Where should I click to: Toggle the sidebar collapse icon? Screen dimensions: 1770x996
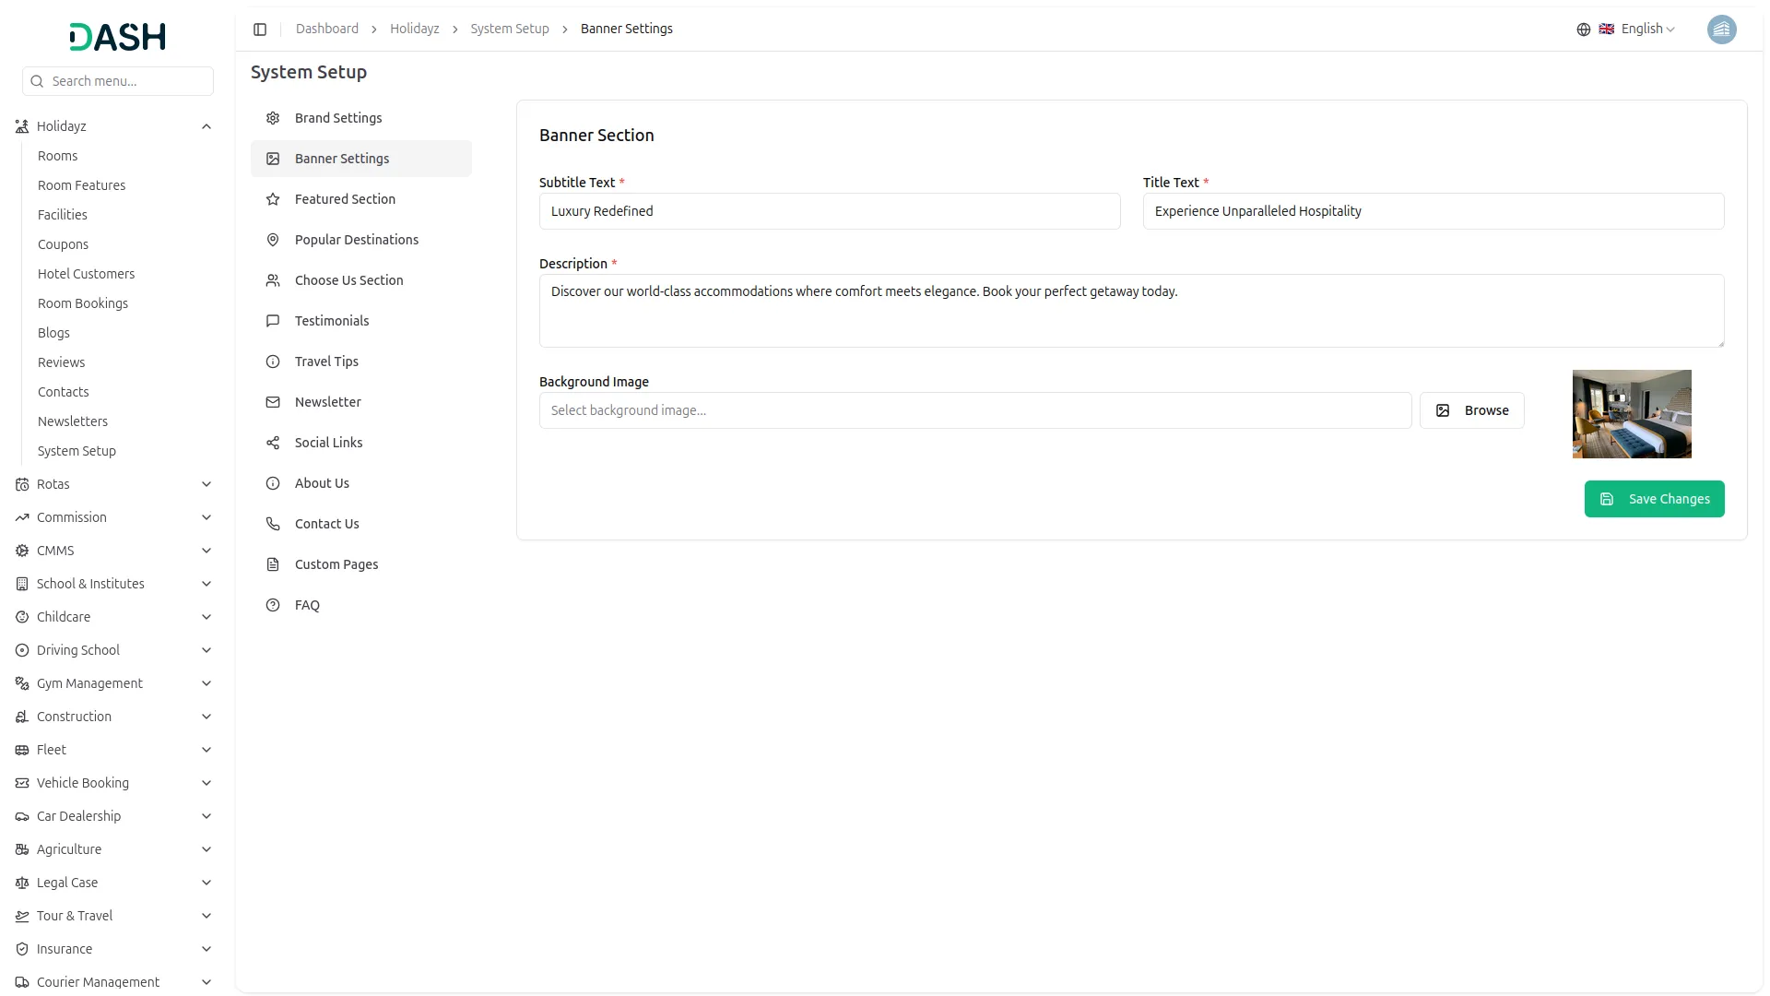[x=260, y=30]
